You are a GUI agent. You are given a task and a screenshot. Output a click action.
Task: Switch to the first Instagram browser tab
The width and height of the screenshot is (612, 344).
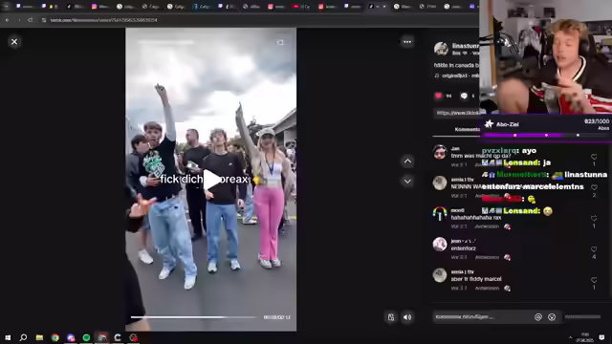tap(100, 7)
